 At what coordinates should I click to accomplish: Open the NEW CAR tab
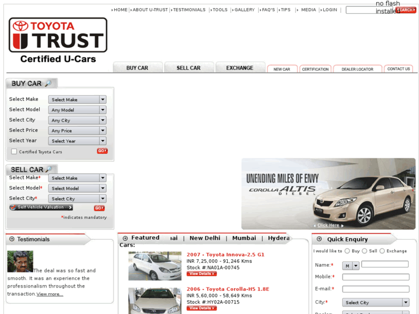[282, 69]
